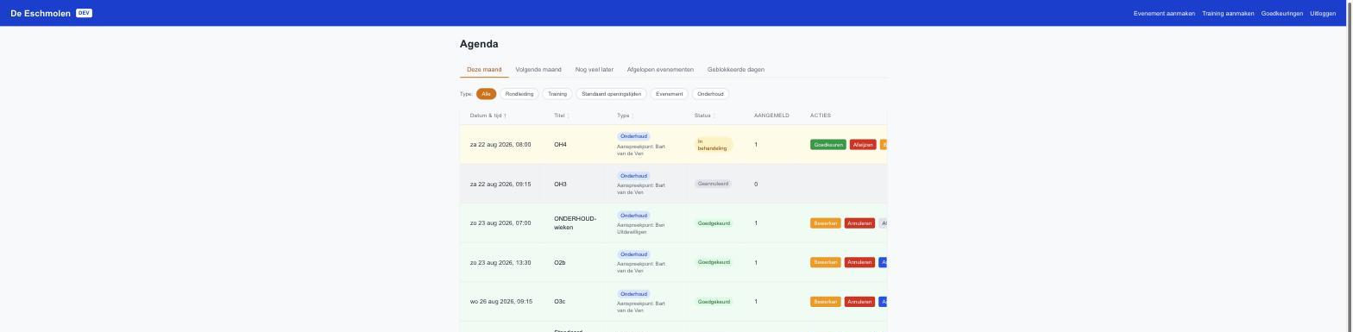Click Geannuleerd status badge of OH3
The width and height of the screenshot is (1353, 332).
click(714, 184)
